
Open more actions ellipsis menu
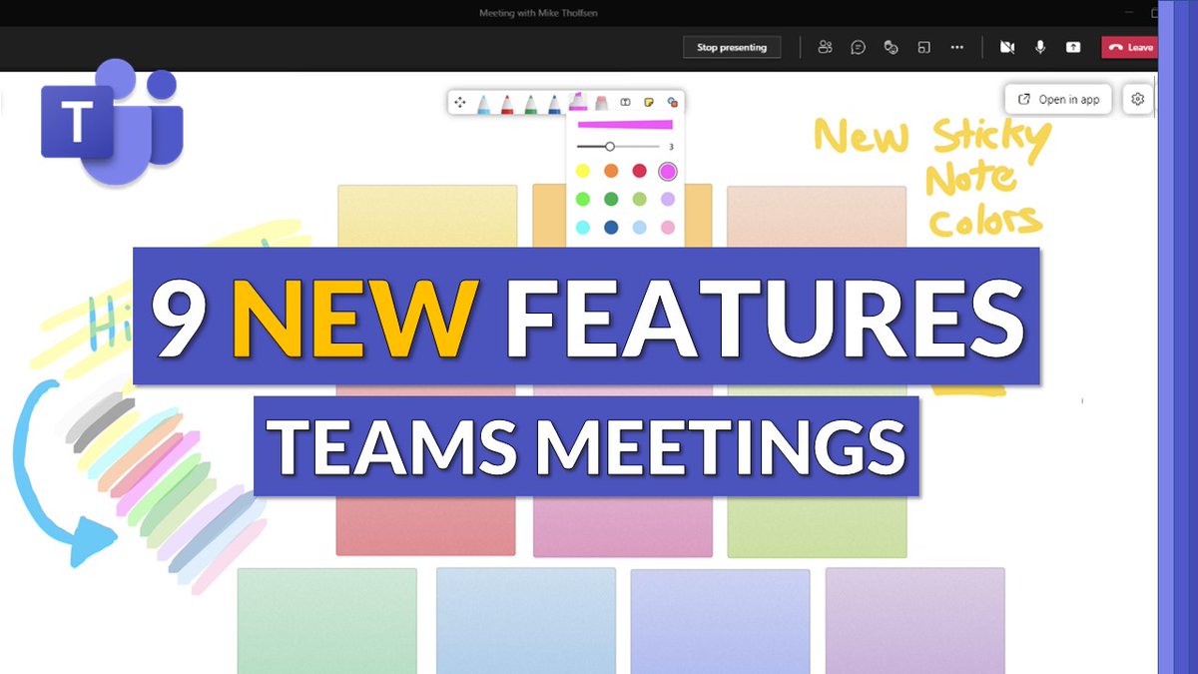957,47
